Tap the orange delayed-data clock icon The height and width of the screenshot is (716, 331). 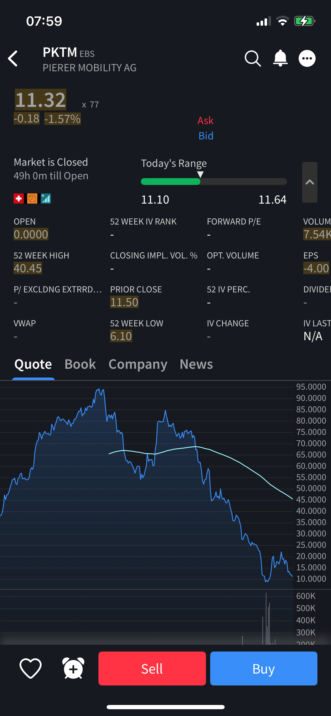coord(32,199)
